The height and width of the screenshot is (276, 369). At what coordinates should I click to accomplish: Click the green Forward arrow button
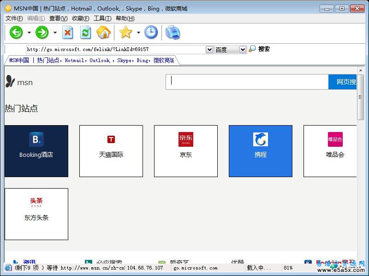42,32
